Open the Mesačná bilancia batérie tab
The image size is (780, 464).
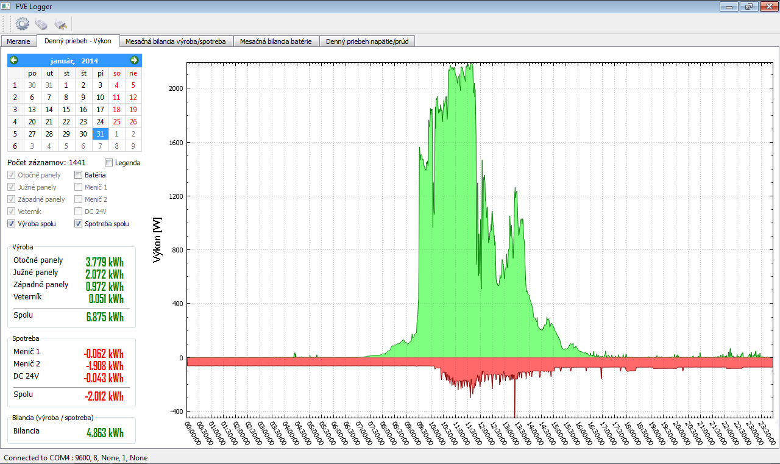tap(275, 41)
